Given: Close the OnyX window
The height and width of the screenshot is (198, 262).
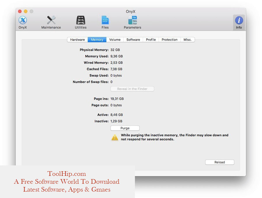Looking at the screenshot, I should pyautogui.click(x=20, y=11).
